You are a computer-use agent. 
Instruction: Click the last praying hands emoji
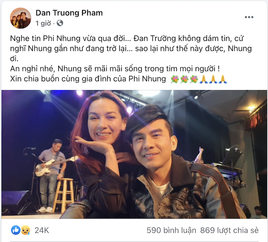[223, 79]
